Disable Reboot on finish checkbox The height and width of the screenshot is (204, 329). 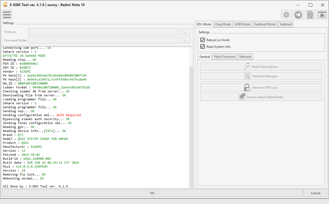(203, 40)
